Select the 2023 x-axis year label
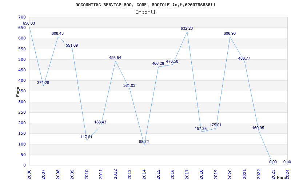 pyautogui.click(x=273, y=174)
